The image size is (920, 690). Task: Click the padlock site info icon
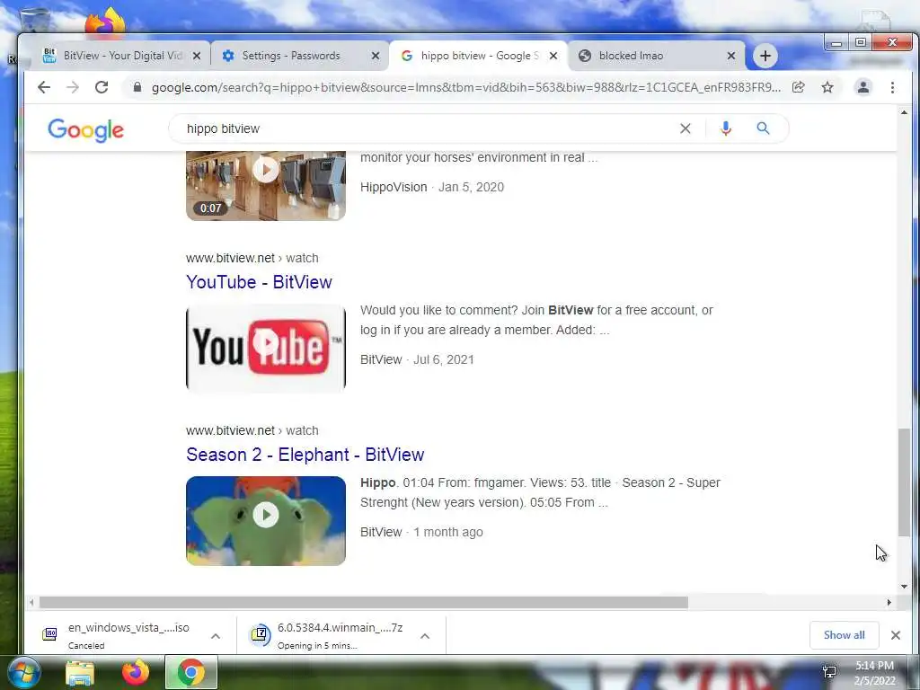click(x=137, y=87)
